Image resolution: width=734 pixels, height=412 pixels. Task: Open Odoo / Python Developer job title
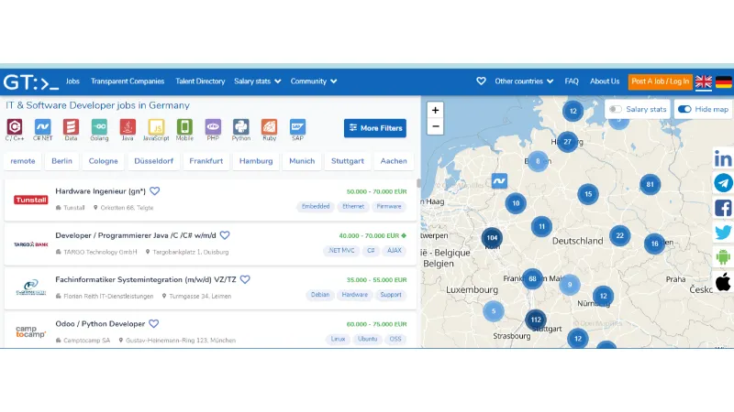[100, 324]
